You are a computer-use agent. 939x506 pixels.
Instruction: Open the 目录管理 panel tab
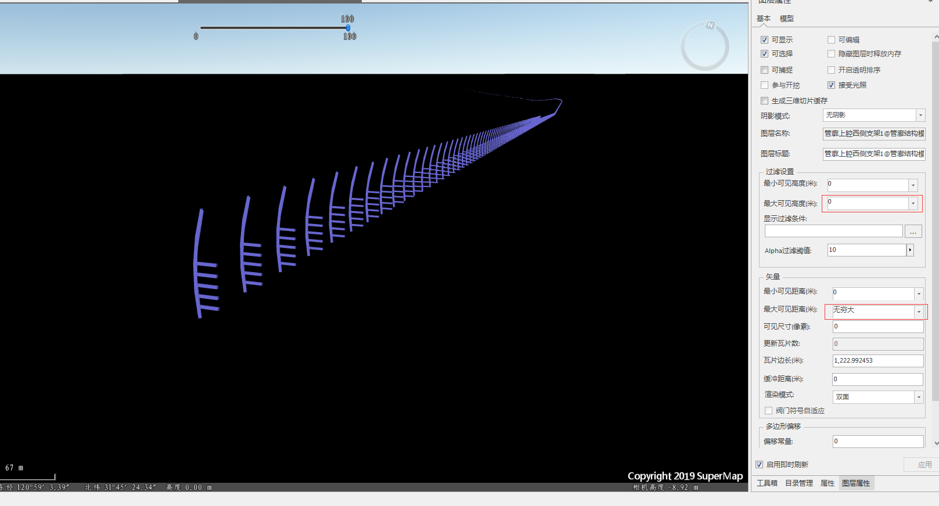tap(799, 483)
